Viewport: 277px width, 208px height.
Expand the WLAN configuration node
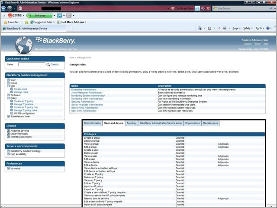coord(12,113)
